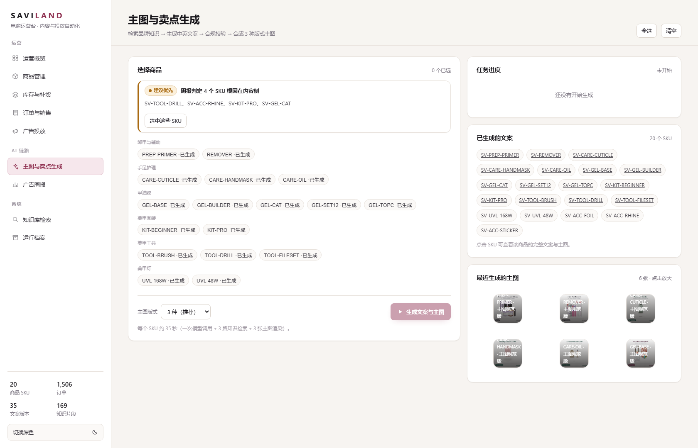698x448 pixels.
Task: Open 知识库检索 from sidebar
Action: (x=55, y=220)
